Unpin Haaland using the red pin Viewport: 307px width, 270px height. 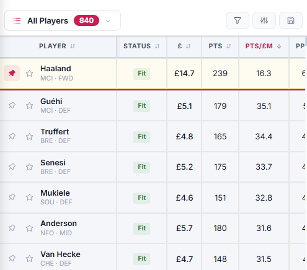[x=12, y=73]
